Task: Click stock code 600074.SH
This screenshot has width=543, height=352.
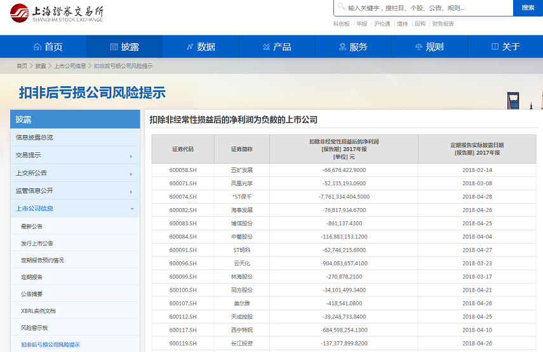Action: point(183,197)
